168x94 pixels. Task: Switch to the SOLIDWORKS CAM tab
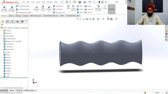[73, 16]
